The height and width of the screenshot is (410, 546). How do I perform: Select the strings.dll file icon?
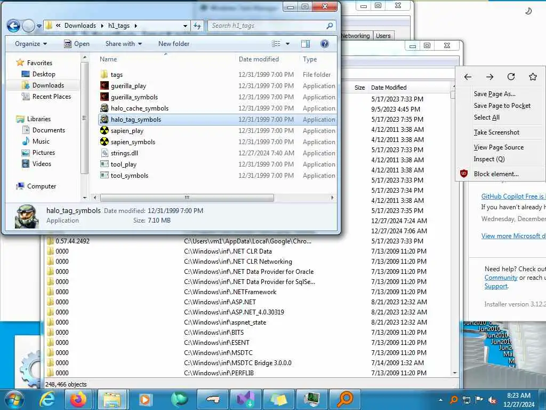tap(104, 153)
